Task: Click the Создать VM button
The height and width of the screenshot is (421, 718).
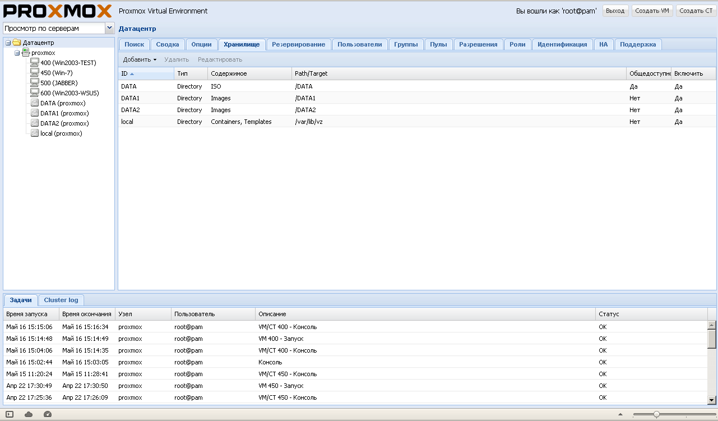Action: (x=652, y=11)
